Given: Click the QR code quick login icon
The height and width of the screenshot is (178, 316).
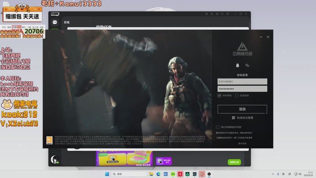Looking at the screenshot, I should click(x=233, y=117).
